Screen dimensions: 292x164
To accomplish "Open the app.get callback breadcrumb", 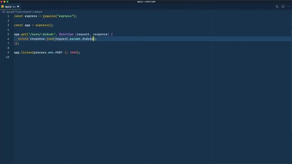I will 24,12.
